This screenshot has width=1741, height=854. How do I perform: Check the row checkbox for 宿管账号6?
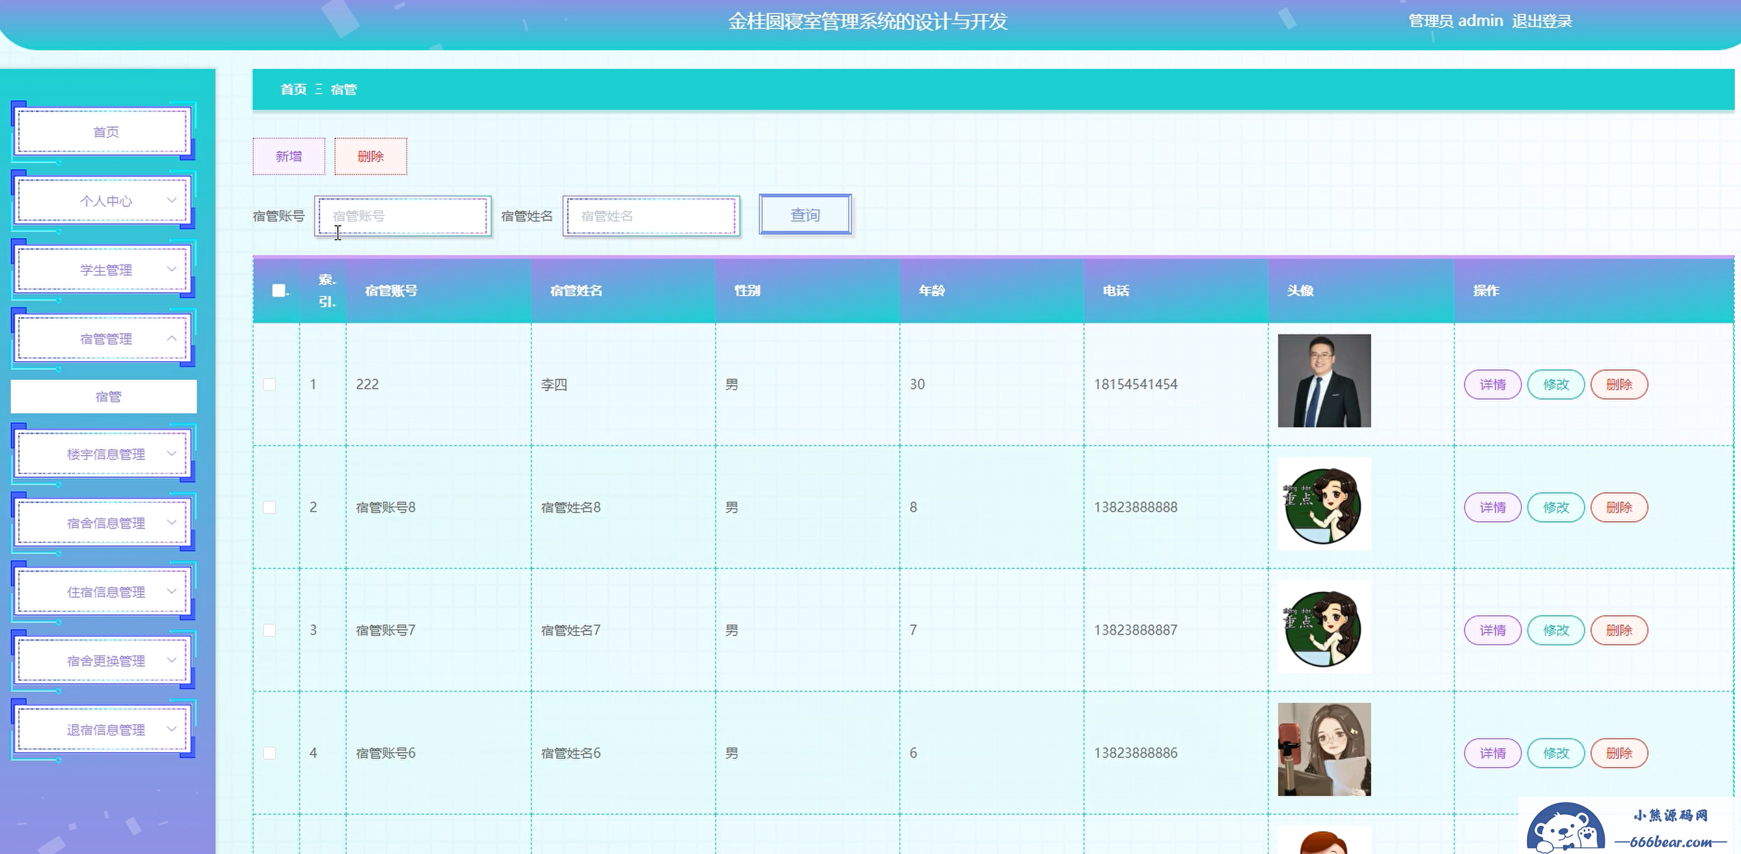point(269,753)
